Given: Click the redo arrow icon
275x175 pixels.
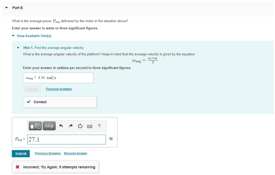Looking at the screenshot, I should point(70,126).
